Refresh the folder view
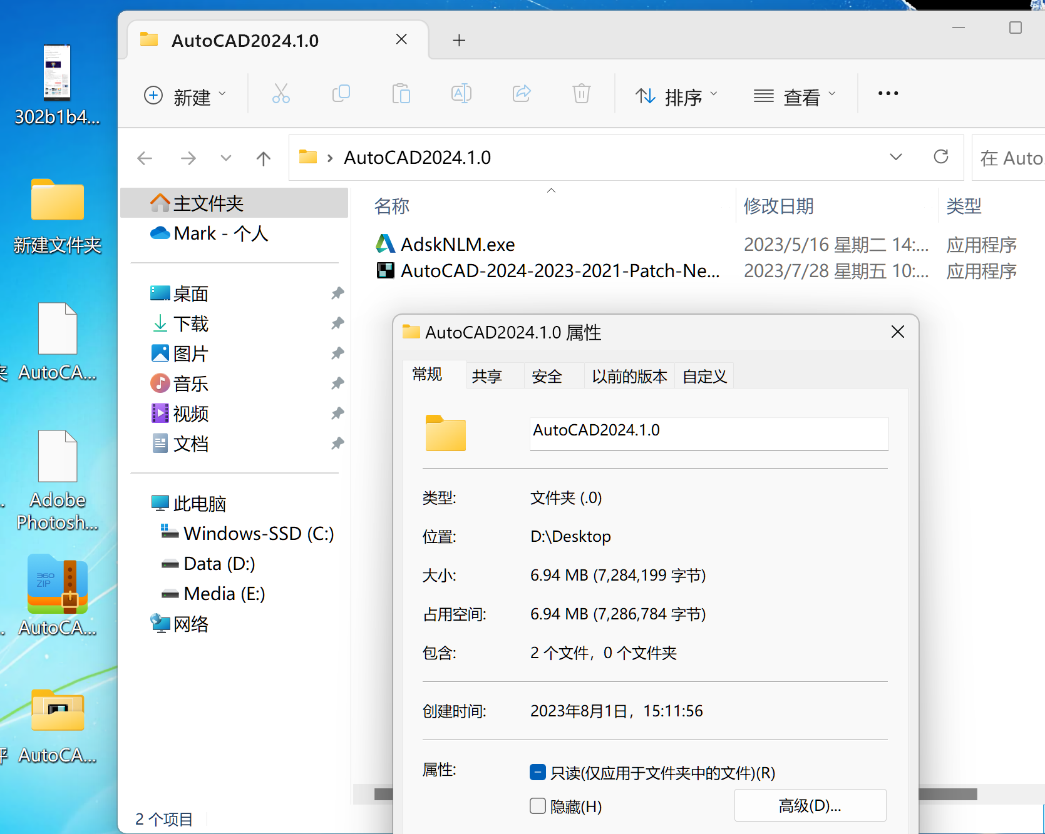1045x834 pixels. click(941, 157)
